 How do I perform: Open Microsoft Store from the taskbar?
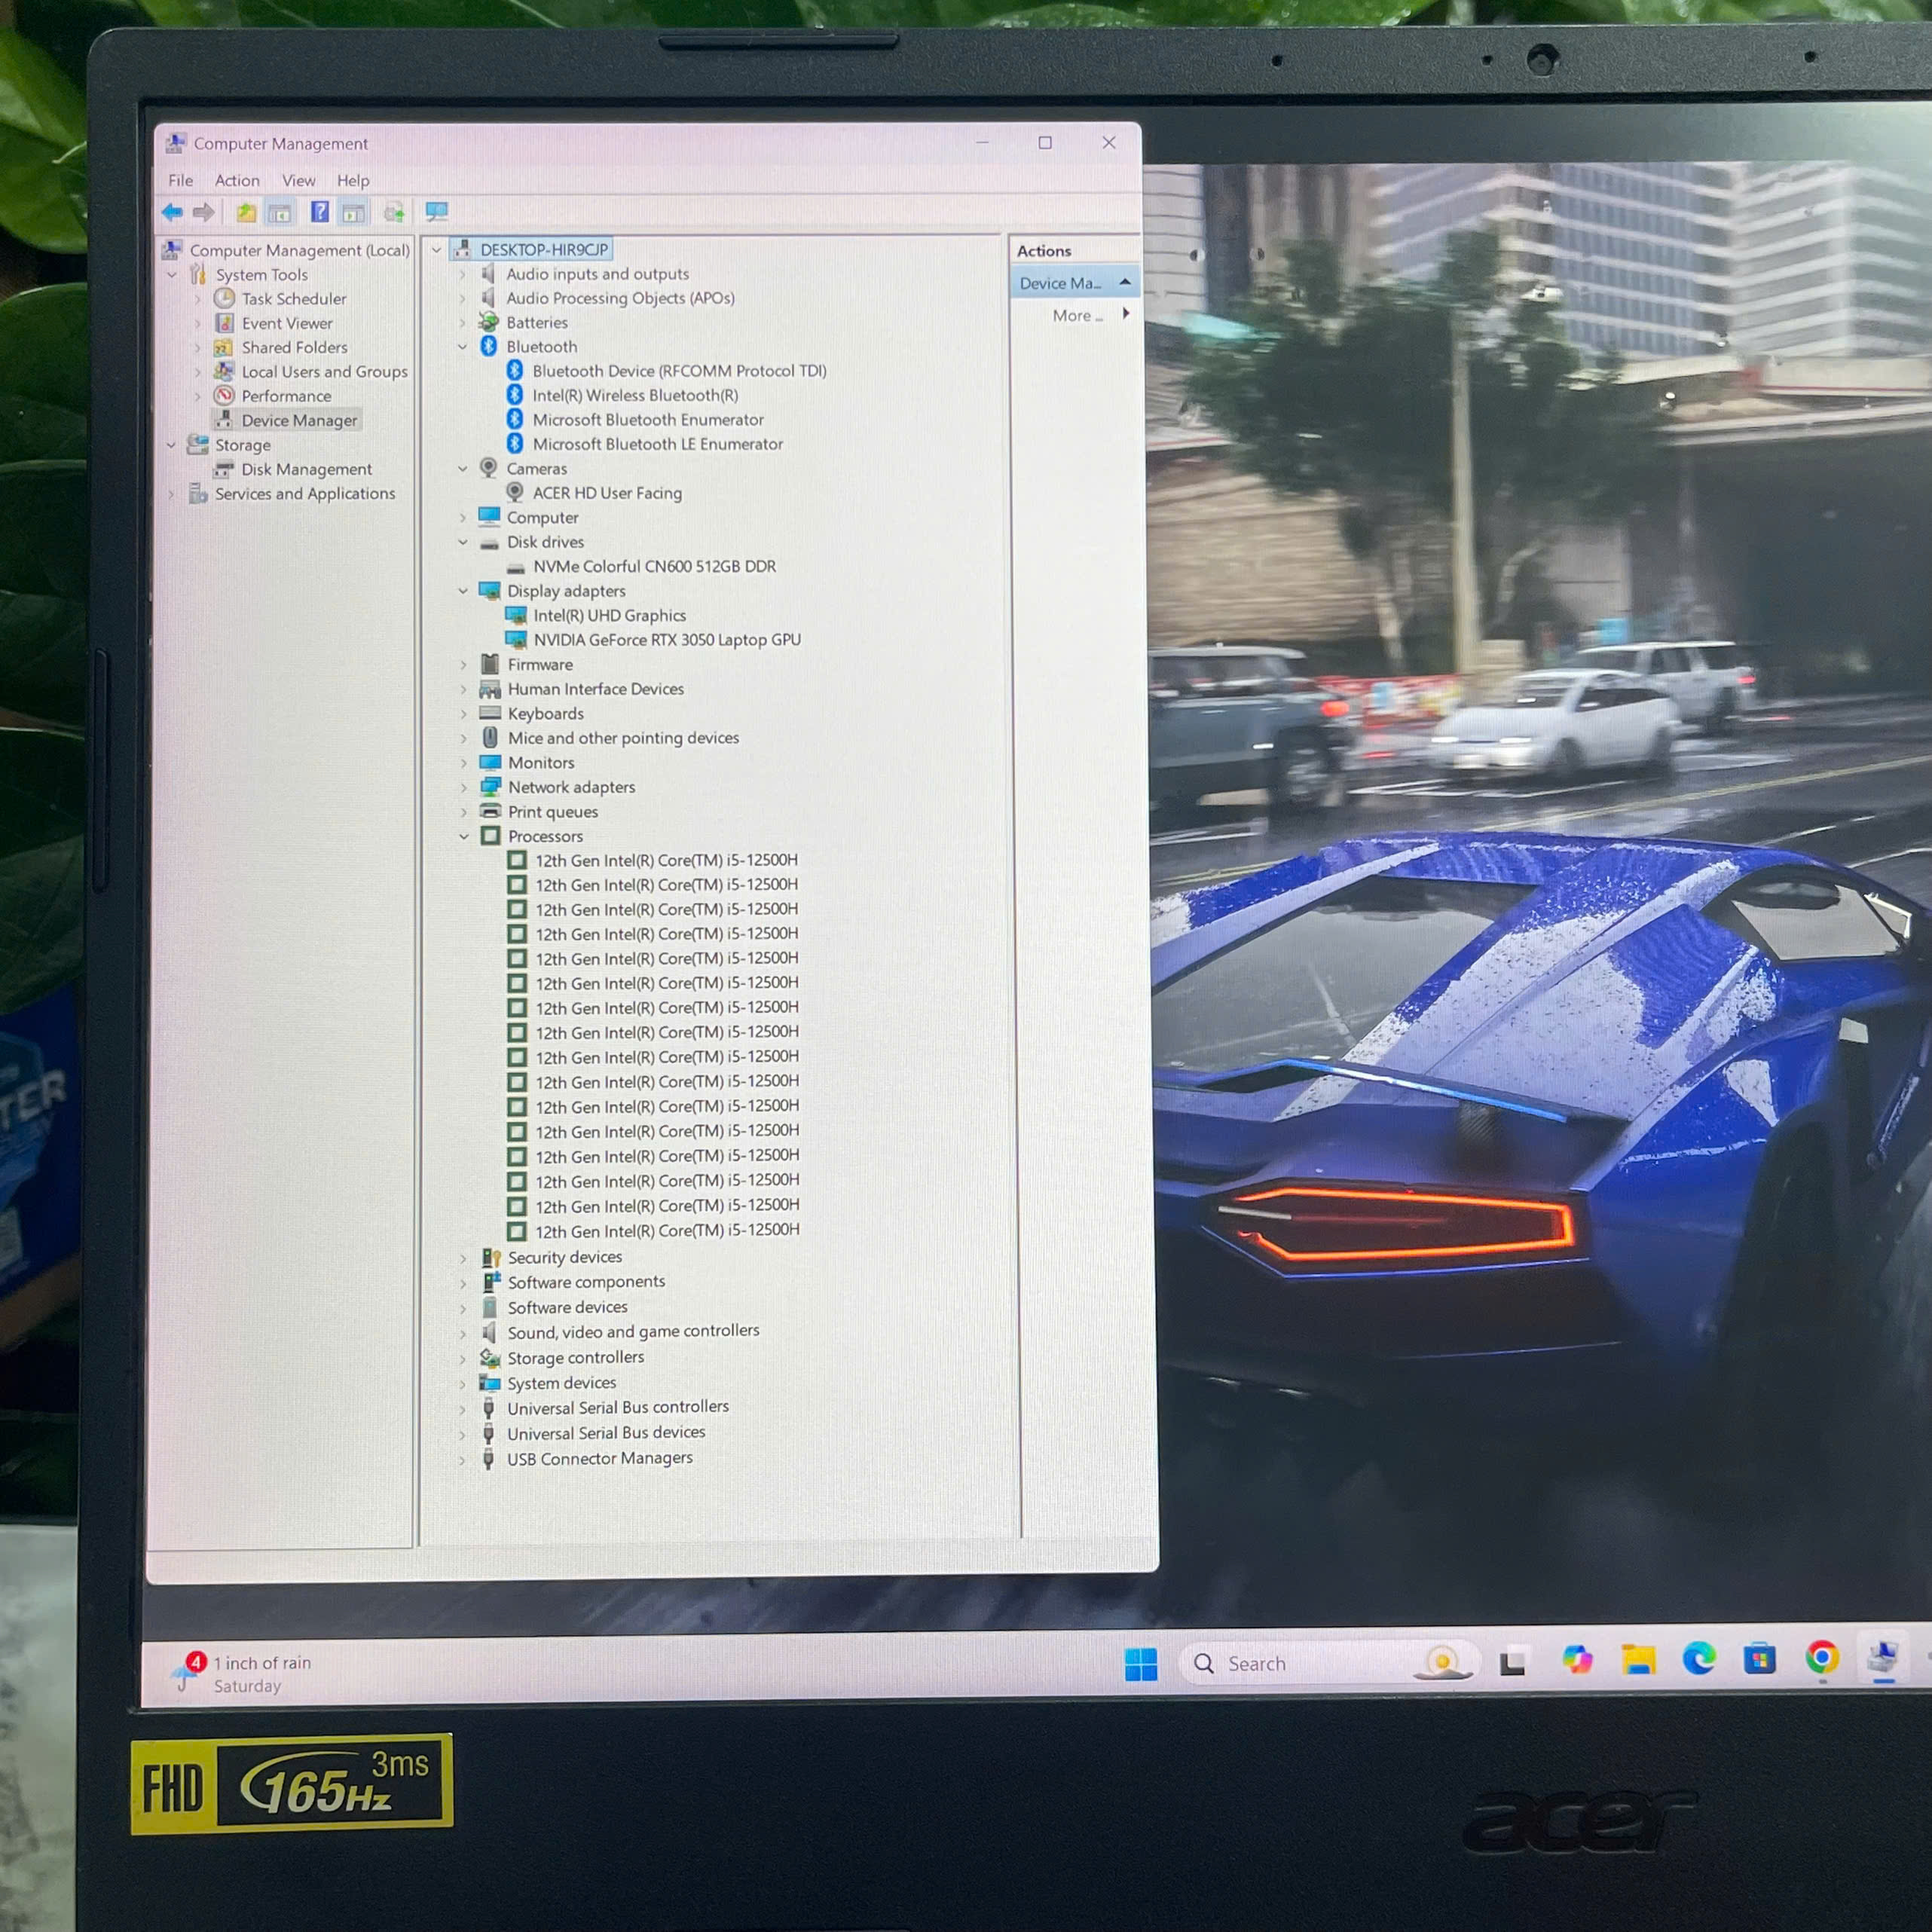point(1760,1660)
